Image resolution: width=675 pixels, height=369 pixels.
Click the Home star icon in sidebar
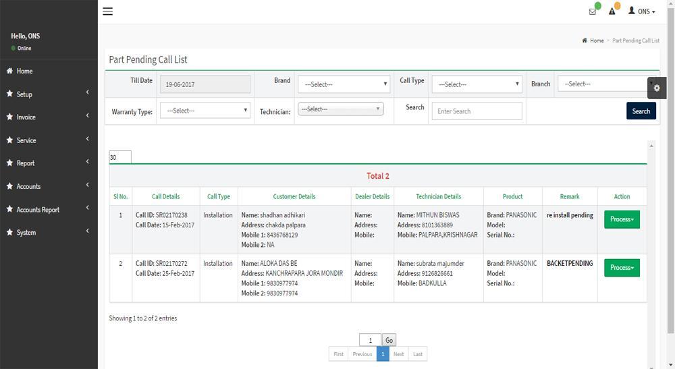9,71
